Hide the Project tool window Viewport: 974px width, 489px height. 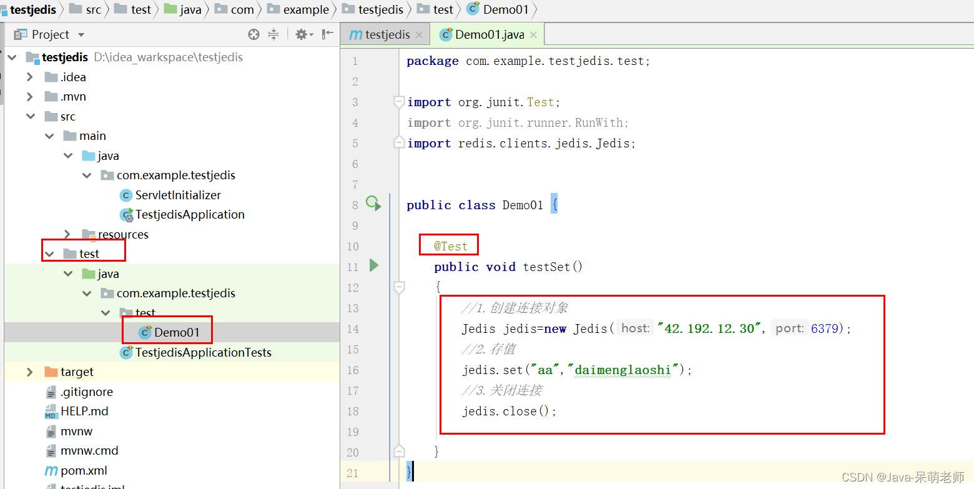(327, 34)
